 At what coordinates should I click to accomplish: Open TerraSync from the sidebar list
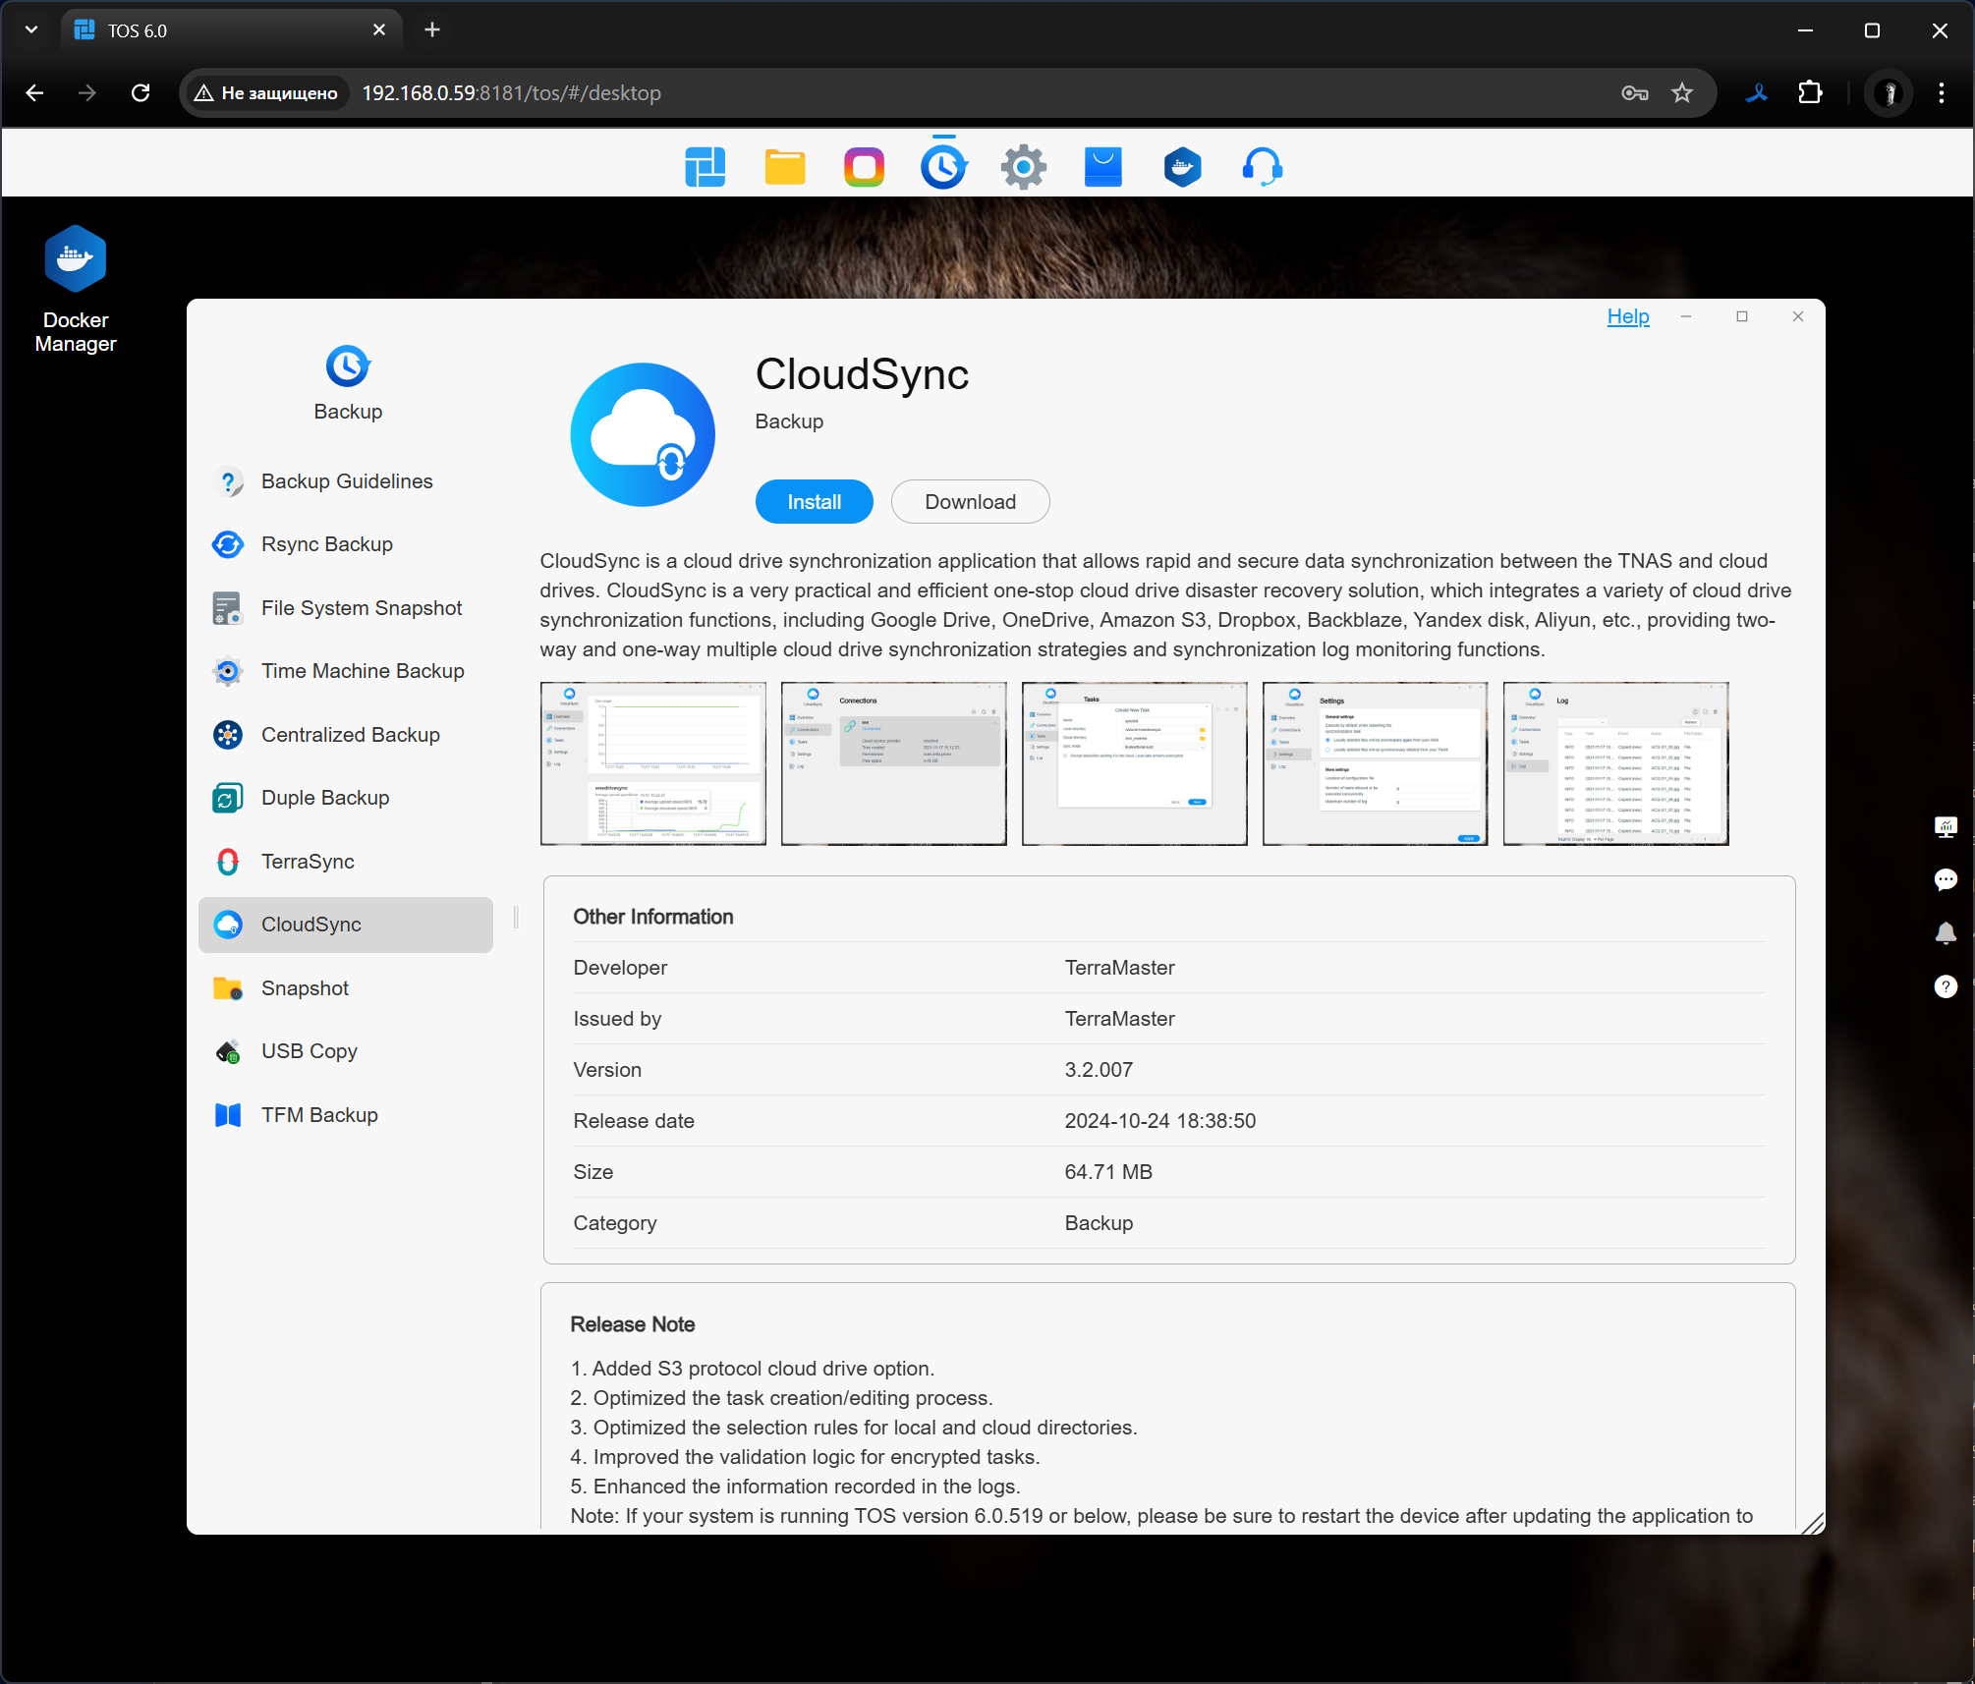pos(307,862)
